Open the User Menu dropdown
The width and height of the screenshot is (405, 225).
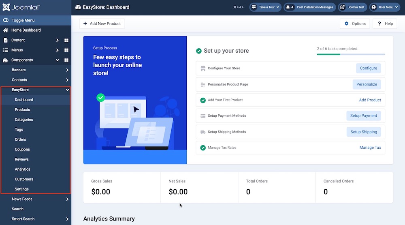pyautogui.click(x=384, y=7)
